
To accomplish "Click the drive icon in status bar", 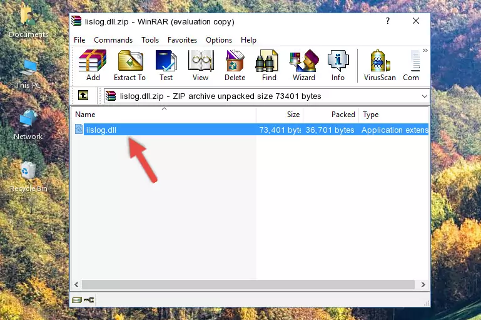I will pos(77,299).
